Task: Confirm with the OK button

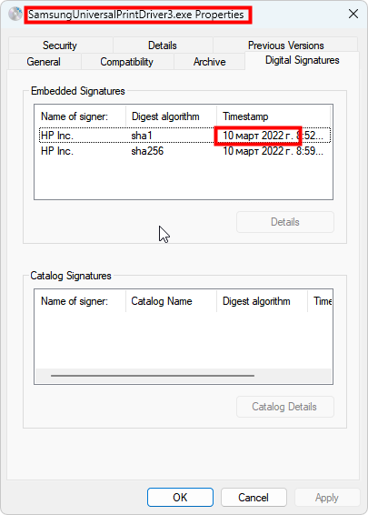Action: [x=180, y=498]
